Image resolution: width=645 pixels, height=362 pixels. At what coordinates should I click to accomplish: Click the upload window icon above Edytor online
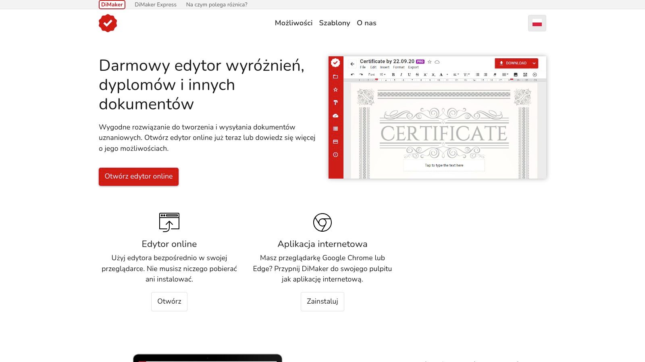tap(169, 222)
